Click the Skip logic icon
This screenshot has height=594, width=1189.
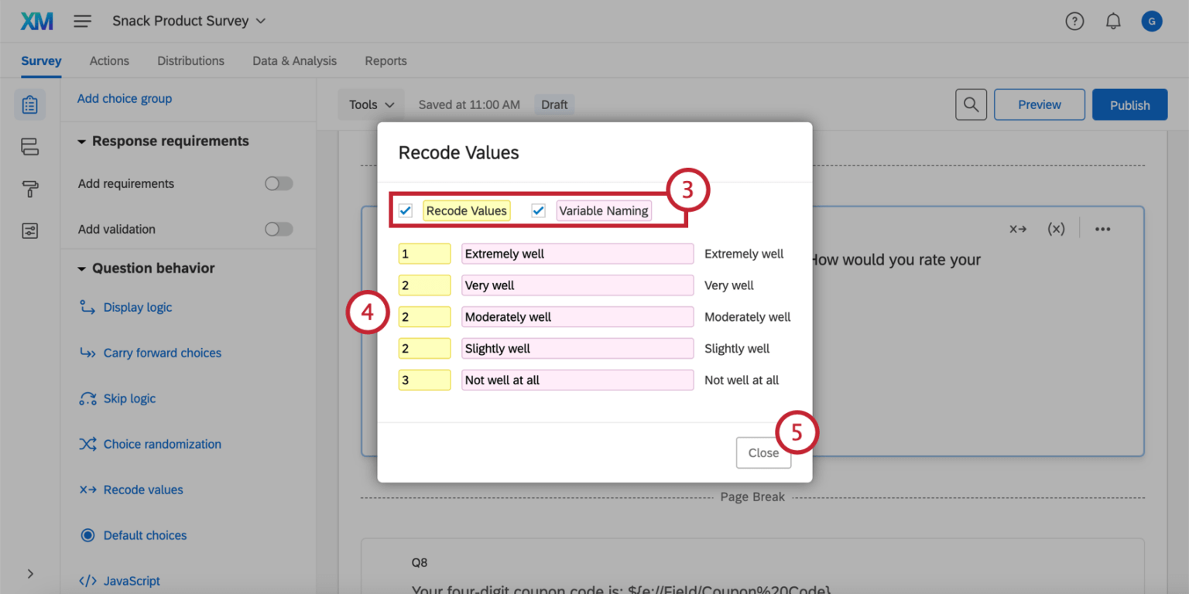(87, 398)
